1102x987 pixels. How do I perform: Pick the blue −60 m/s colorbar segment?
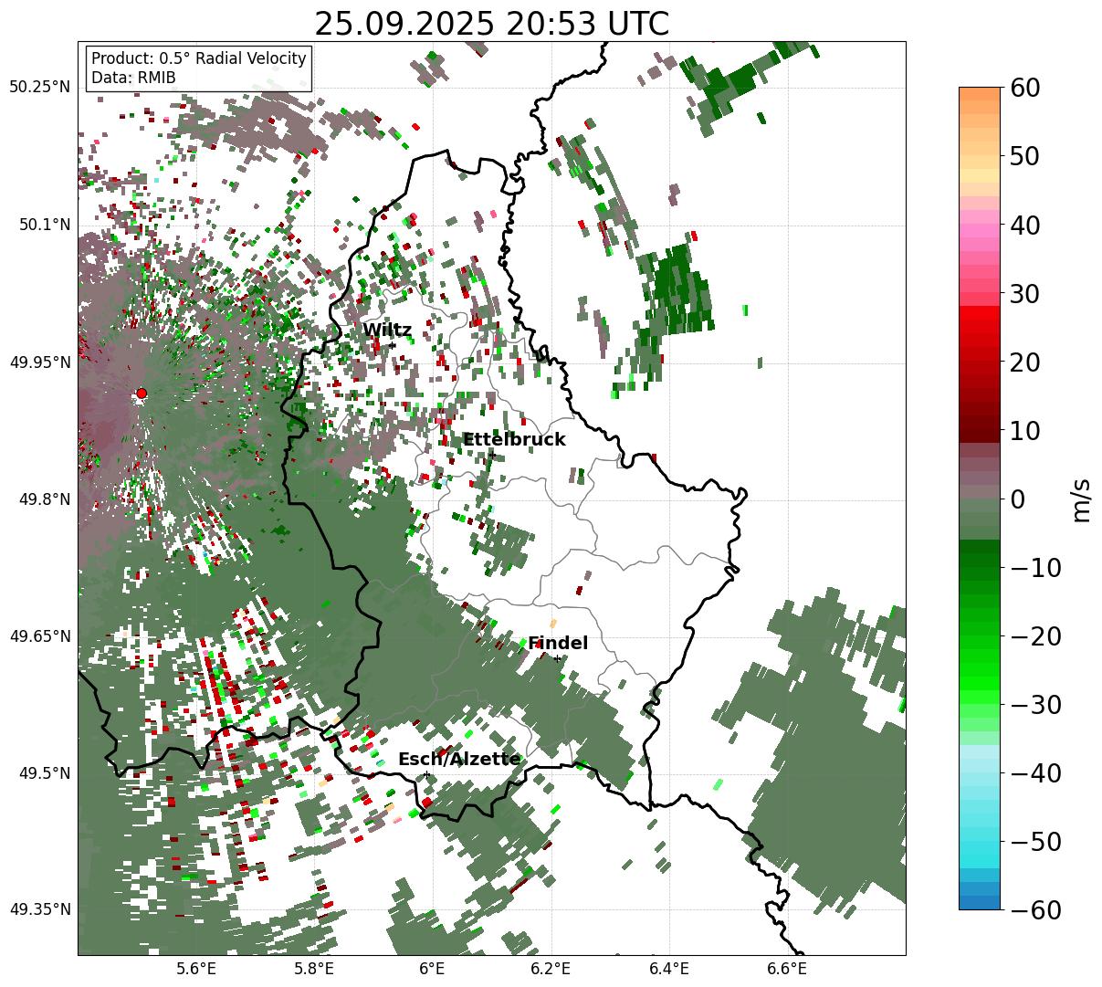pos(980,902)
